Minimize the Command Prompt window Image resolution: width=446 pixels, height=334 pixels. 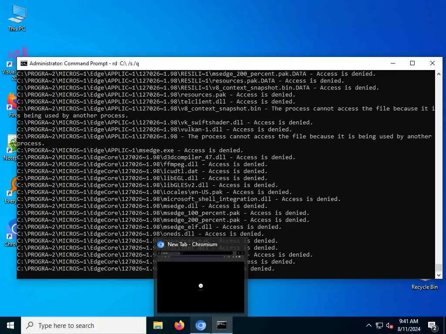pos(393,63)
